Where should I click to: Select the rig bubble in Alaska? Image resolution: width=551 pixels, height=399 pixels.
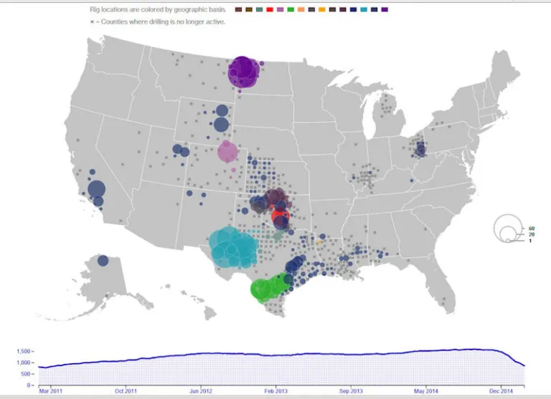[x=103, y=261]
